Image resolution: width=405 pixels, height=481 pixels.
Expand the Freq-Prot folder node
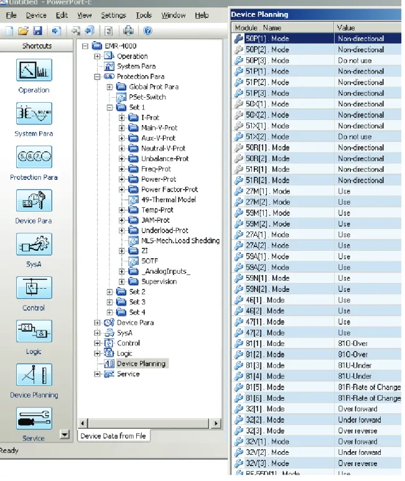pos(122,169)
